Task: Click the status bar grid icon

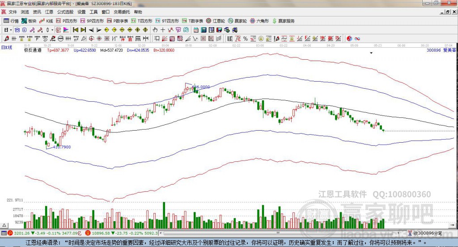Action: (4, 233)
